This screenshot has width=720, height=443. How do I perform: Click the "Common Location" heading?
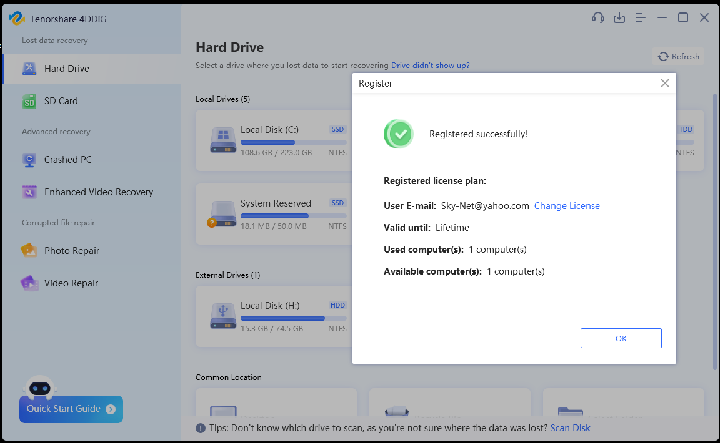tap(229, 377)
